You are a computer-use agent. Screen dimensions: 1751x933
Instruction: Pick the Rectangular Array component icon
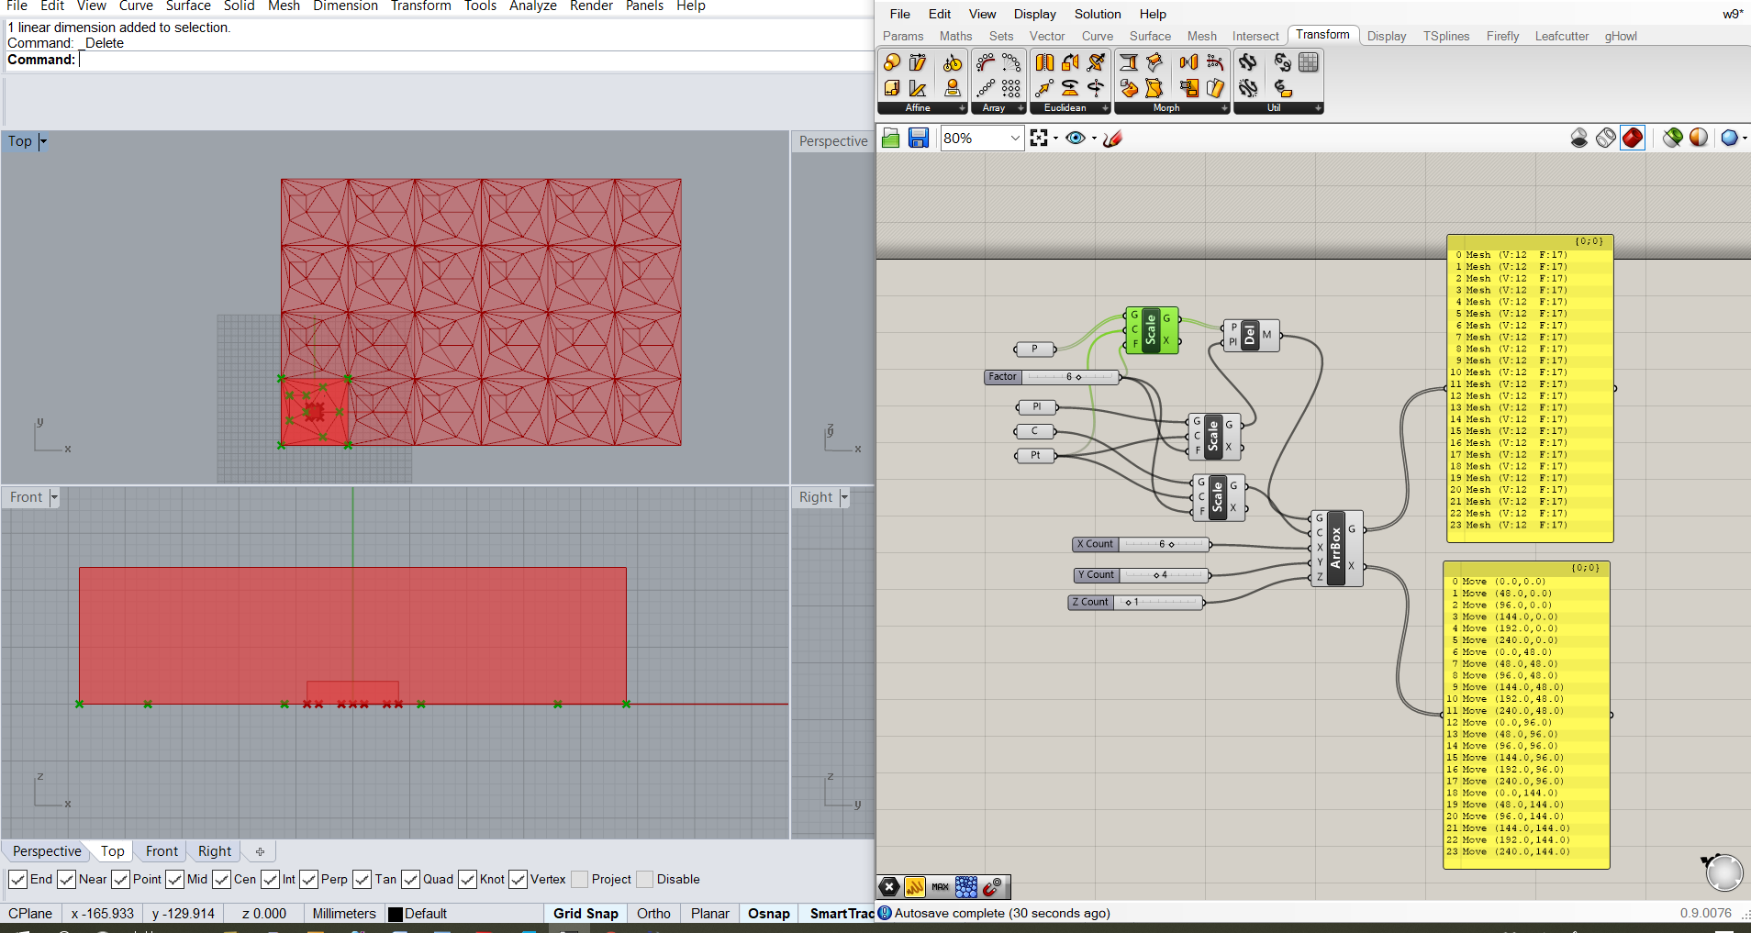(1011, 88)
